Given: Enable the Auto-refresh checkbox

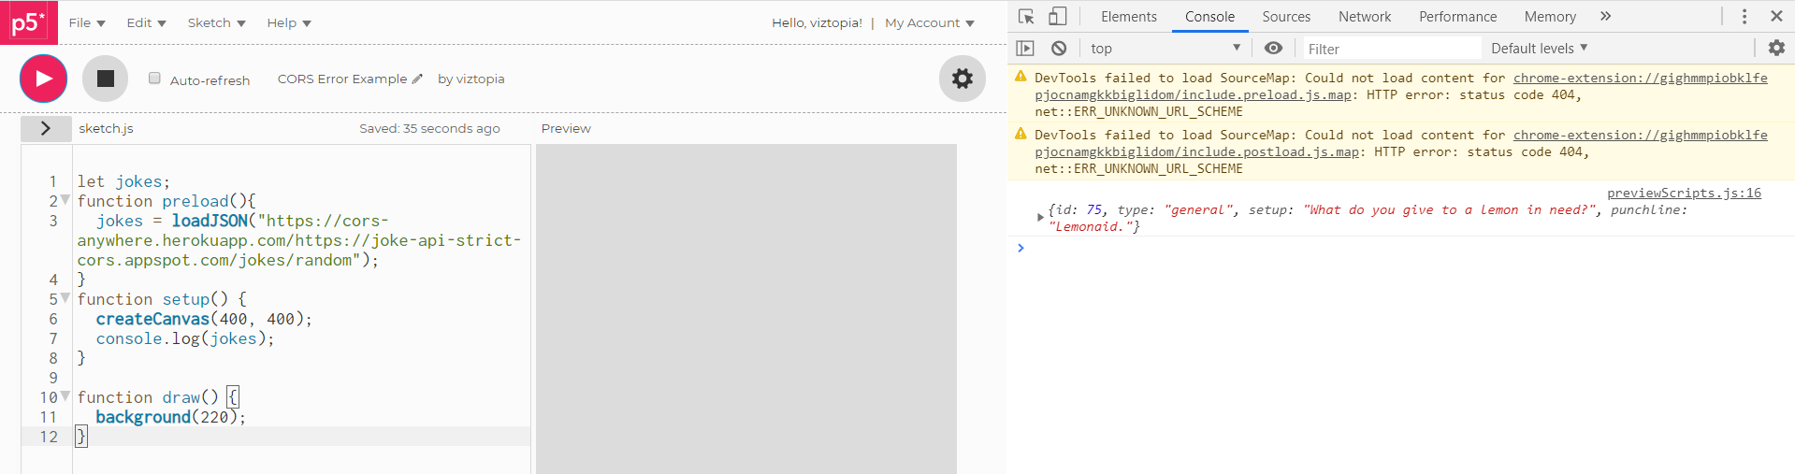Looking at the screenshot, I should coord(154,79).
